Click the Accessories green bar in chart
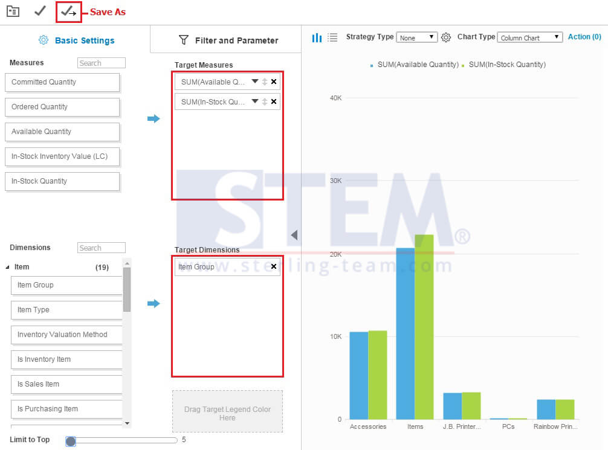 pos(377,375)
